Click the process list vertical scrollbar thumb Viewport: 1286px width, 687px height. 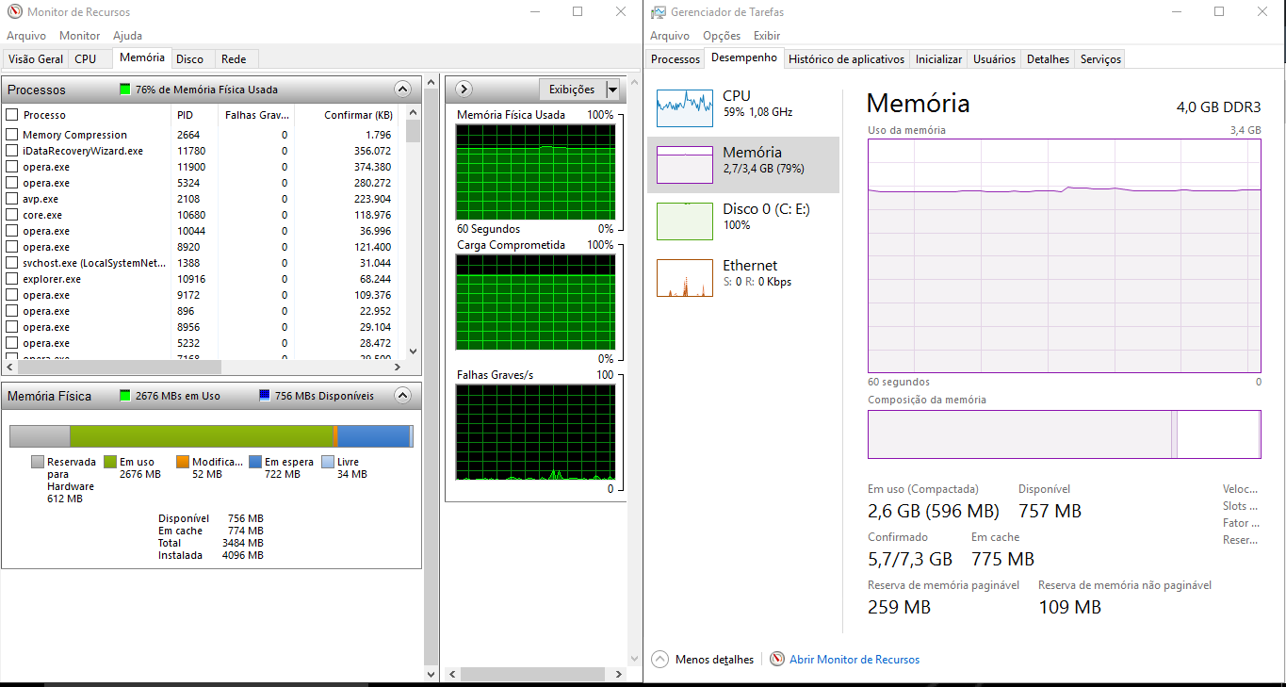coord(413,130)
